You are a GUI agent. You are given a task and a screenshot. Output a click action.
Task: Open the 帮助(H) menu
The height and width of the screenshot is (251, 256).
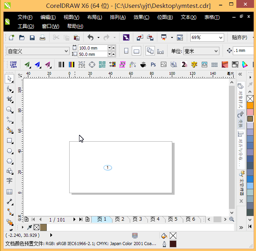(x=75, y=26)
